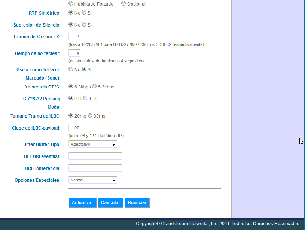Select the Habilitado-Forzado option
The width and height of the screenshot is (305, 230).
point(70,3)
